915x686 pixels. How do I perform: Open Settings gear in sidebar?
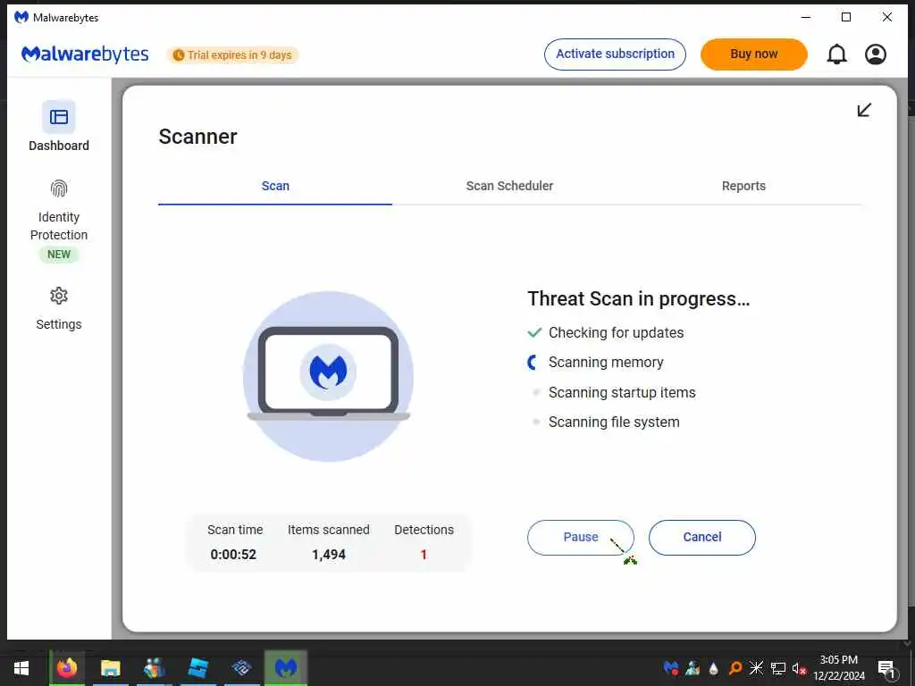pyautogui.click(x=59, y=297)
